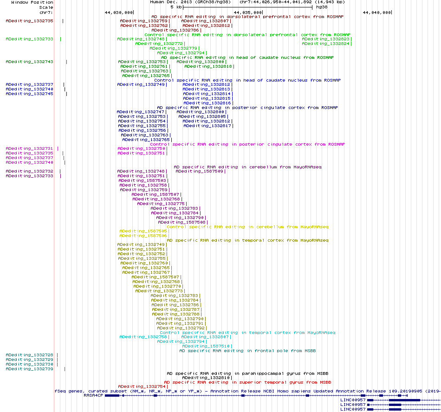441x412 pixels.
Task: Select item ADediting_1332817
Action: (208, 126)
